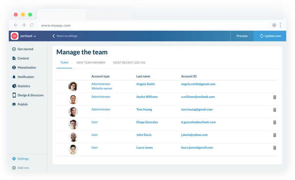Click the trash icon for Laura Jones
The width and height of the screenshot is (295, 180).
[x=275, y=148]
